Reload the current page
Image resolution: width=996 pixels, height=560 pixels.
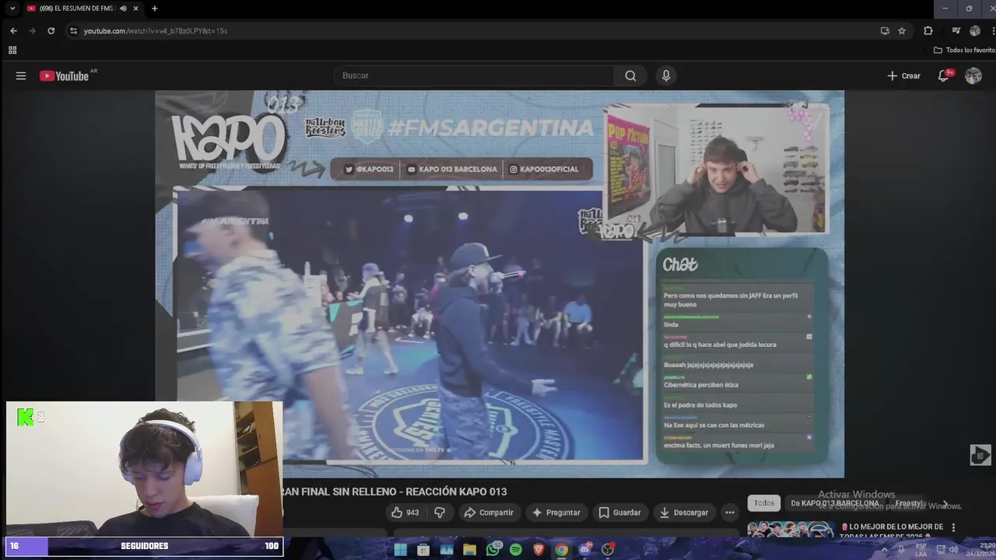pyautogui.click(x=51, y=30)
